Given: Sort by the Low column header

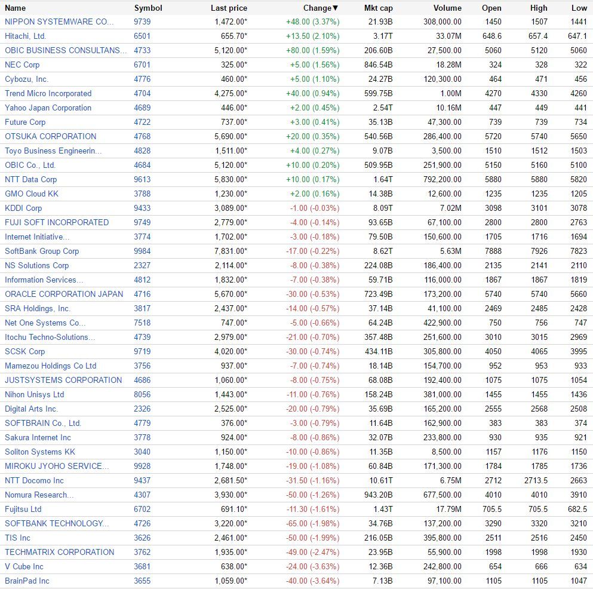Looking at the screenshot, I should pyautogui.click(x=579, y=8).
